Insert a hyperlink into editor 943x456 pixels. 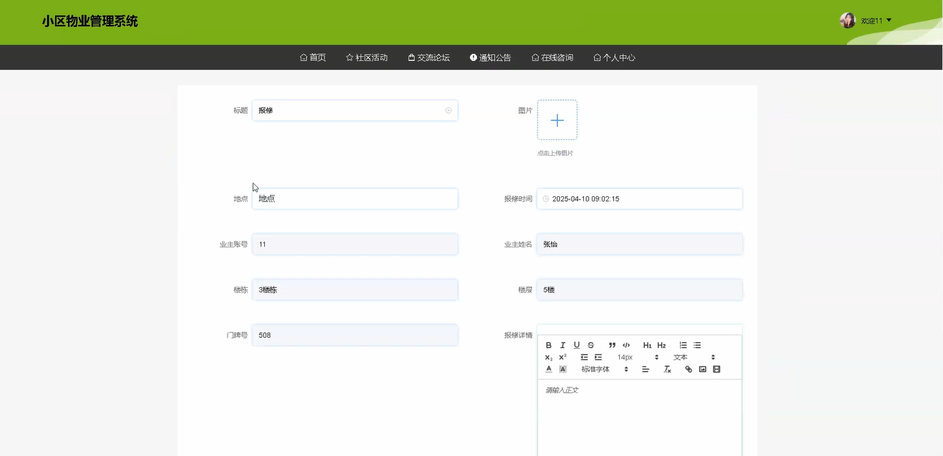tap(689, 369)
